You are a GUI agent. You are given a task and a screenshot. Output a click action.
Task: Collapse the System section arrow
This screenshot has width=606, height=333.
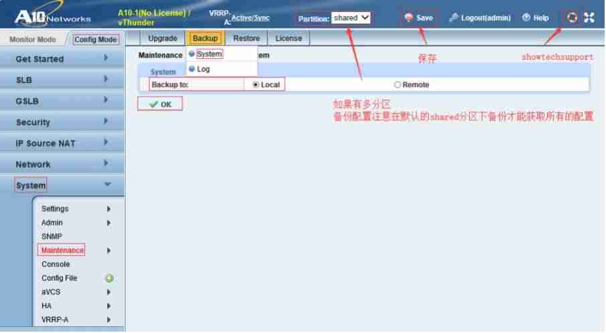pyautogui.click(x=108, y=185)
